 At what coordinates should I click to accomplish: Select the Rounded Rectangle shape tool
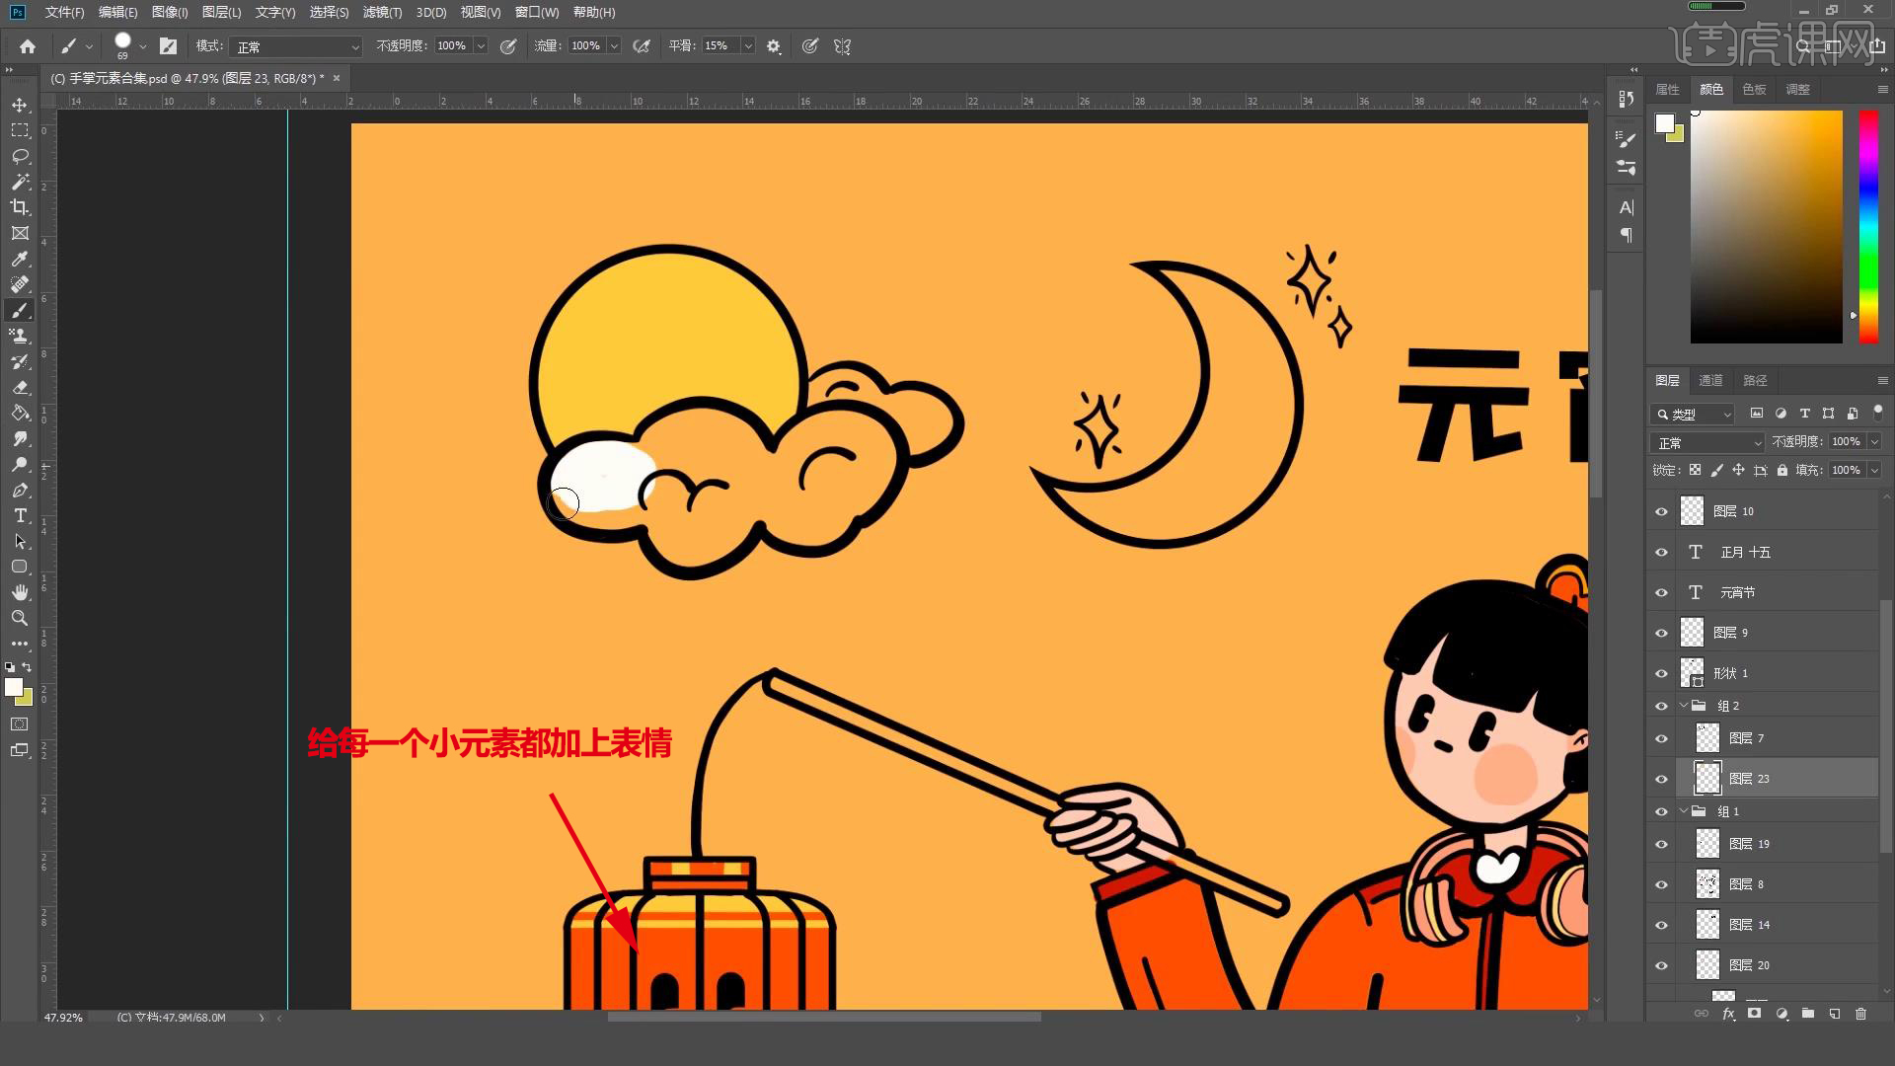(x=20, y=567)
